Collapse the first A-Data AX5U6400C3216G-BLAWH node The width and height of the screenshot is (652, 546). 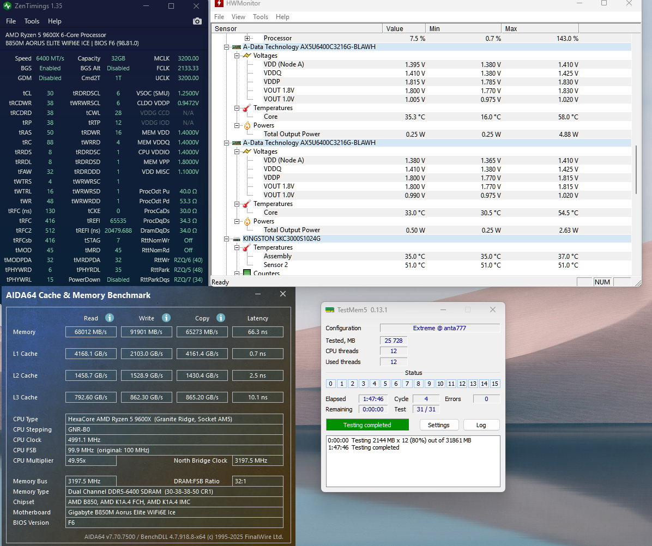coord(227,47)
